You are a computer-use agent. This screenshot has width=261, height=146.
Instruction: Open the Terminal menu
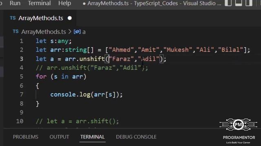(x=39, y=3)
